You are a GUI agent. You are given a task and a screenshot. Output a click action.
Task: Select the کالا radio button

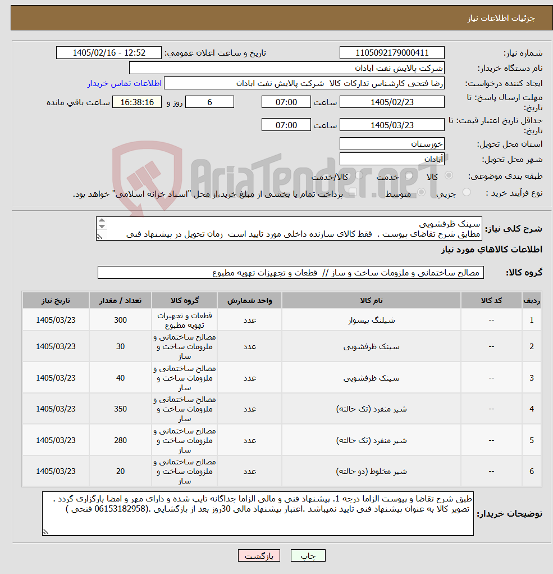pyautogui.click(x=449, y=176)
